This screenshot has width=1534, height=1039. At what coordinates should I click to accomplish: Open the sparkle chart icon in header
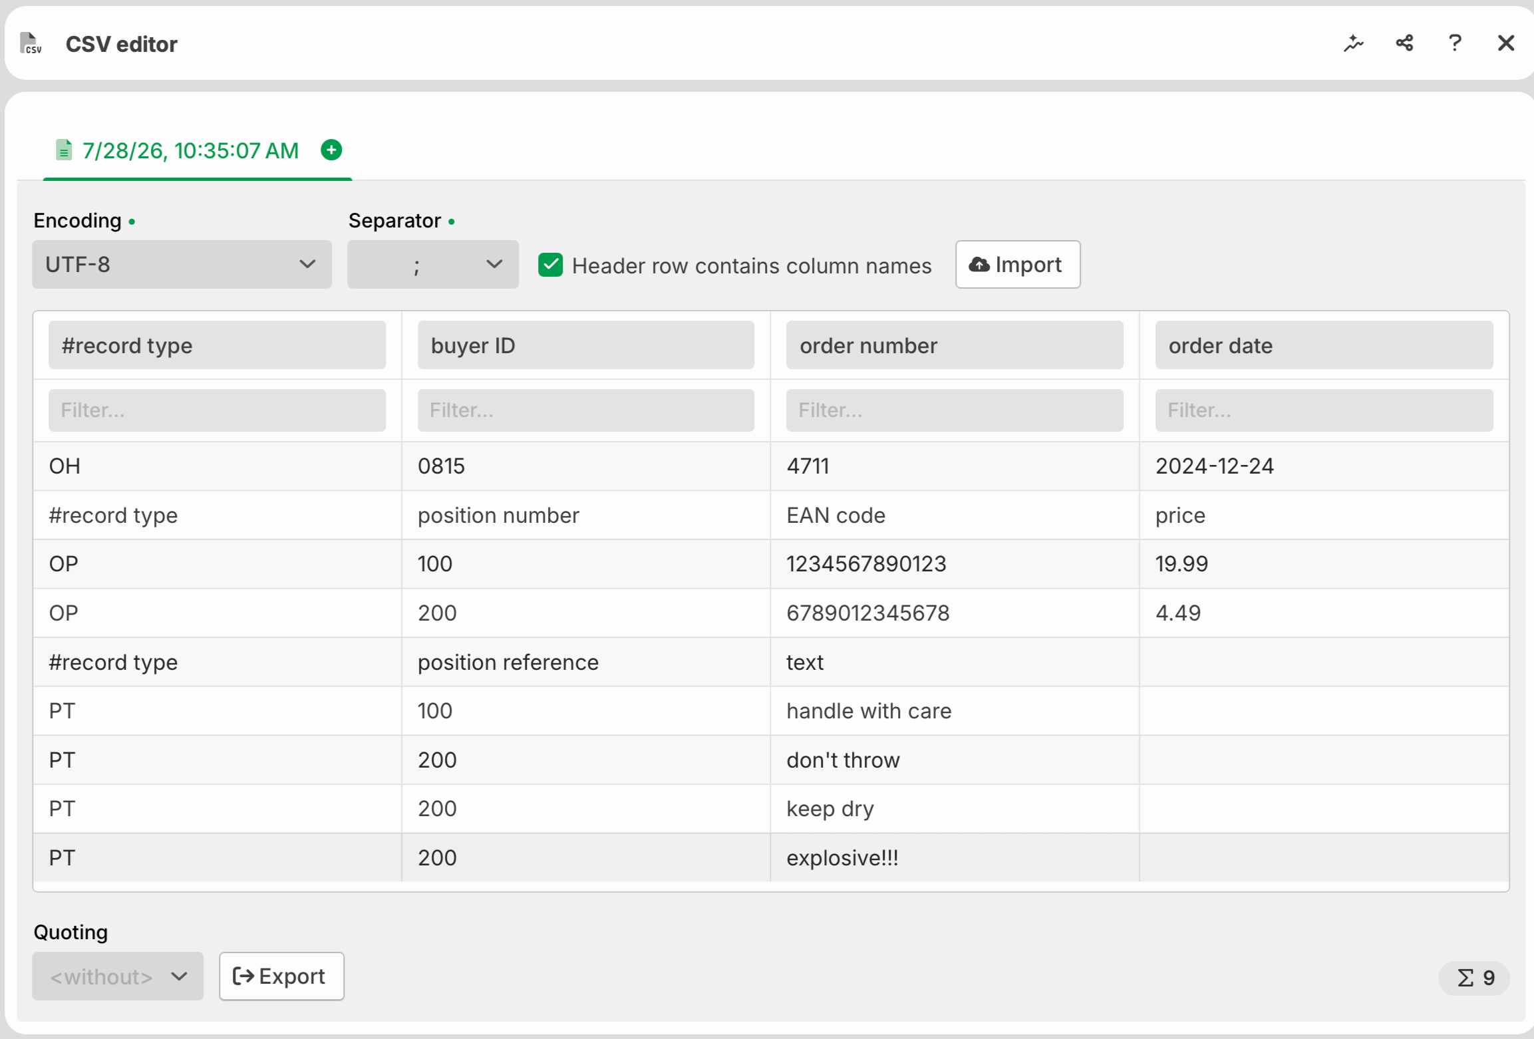(x=1353, y=44)
